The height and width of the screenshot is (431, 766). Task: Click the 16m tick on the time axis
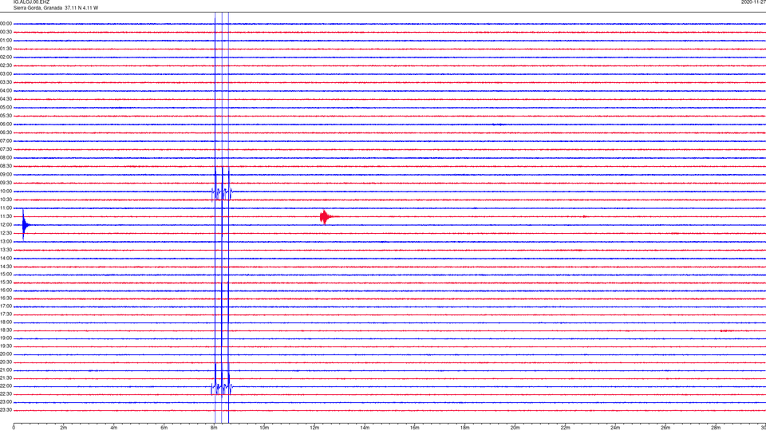click(x=415, y=428)
